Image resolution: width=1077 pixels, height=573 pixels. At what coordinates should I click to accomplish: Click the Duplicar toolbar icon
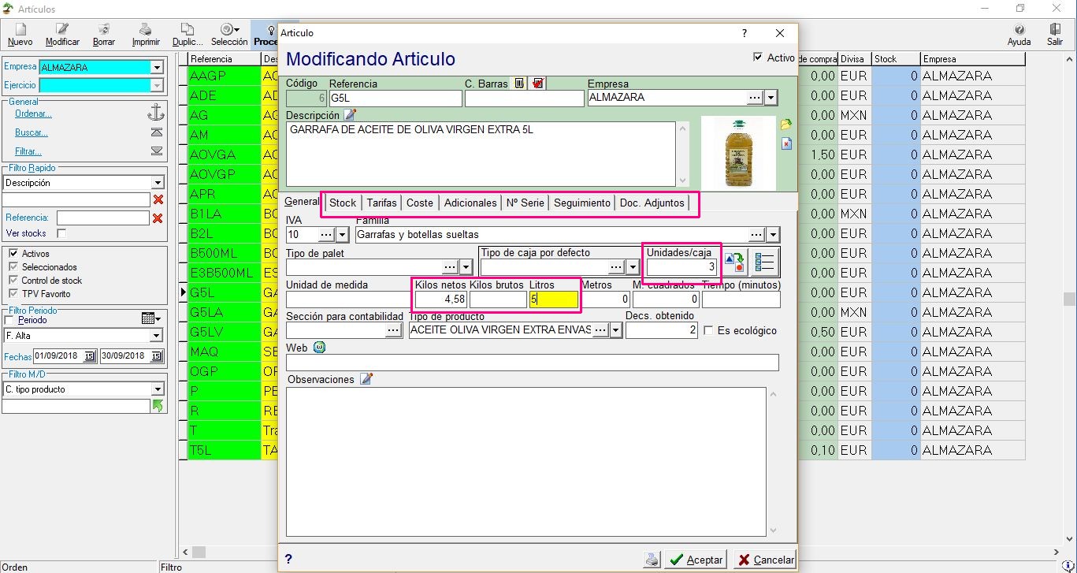(x=188, y=35)
